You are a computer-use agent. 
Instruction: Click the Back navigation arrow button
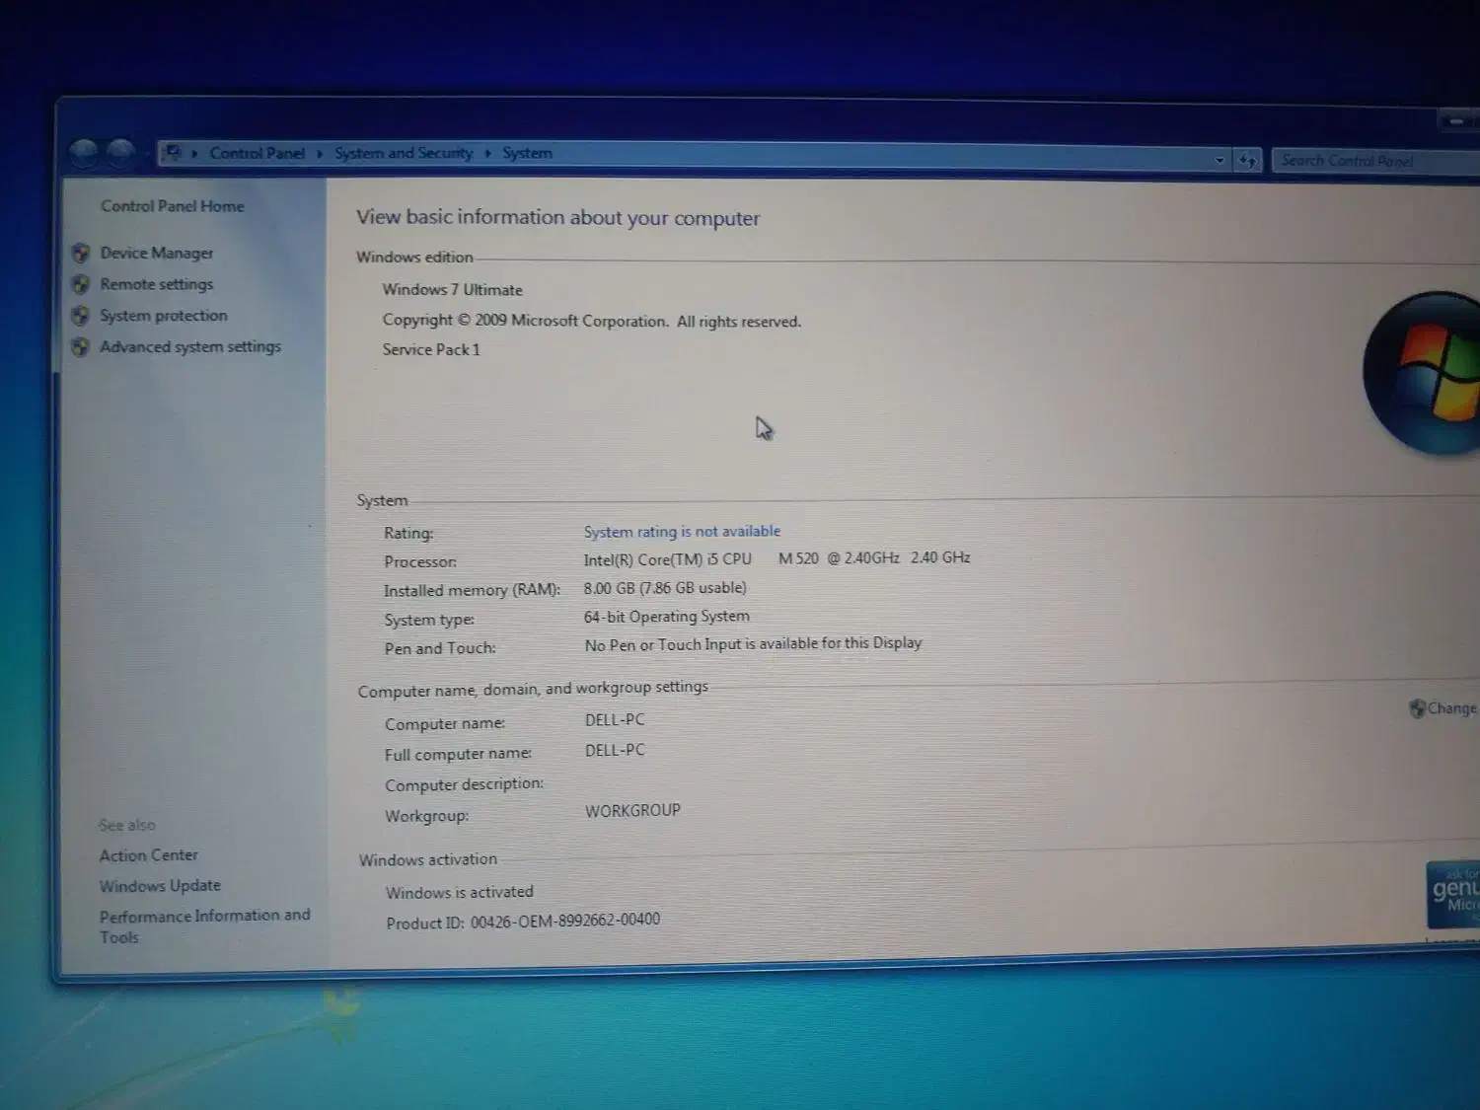tap(85, 153)
